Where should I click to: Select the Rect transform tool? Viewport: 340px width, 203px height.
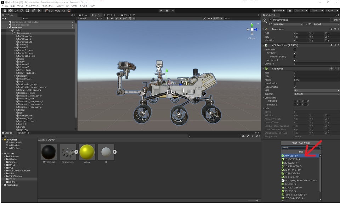[x=28, y=11]
